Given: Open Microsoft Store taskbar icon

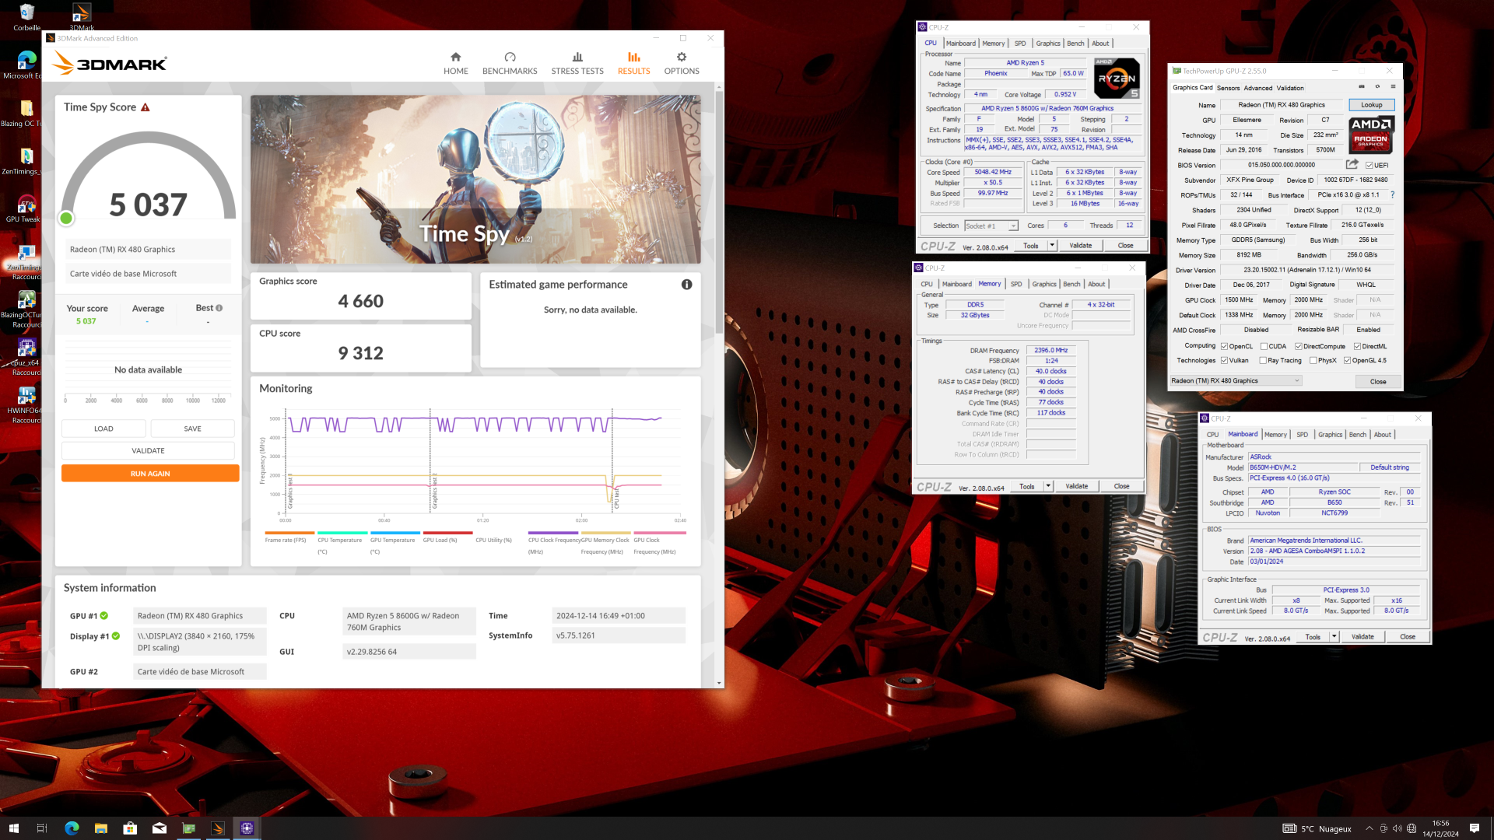Looking at the screenshot, I should 130,828.
